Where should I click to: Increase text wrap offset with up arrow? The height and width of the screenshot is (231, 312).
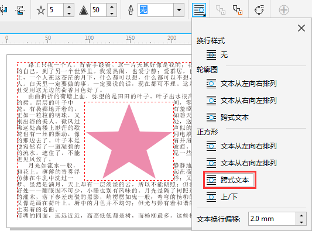[x=301, y=215]
